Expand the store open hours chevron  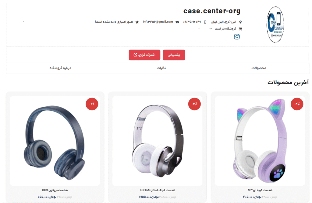[x=211, y=29]
